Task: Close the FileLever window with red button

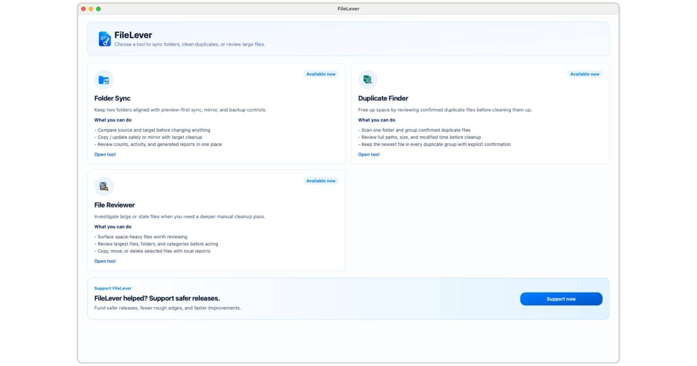Action: (x=83, y=9)
